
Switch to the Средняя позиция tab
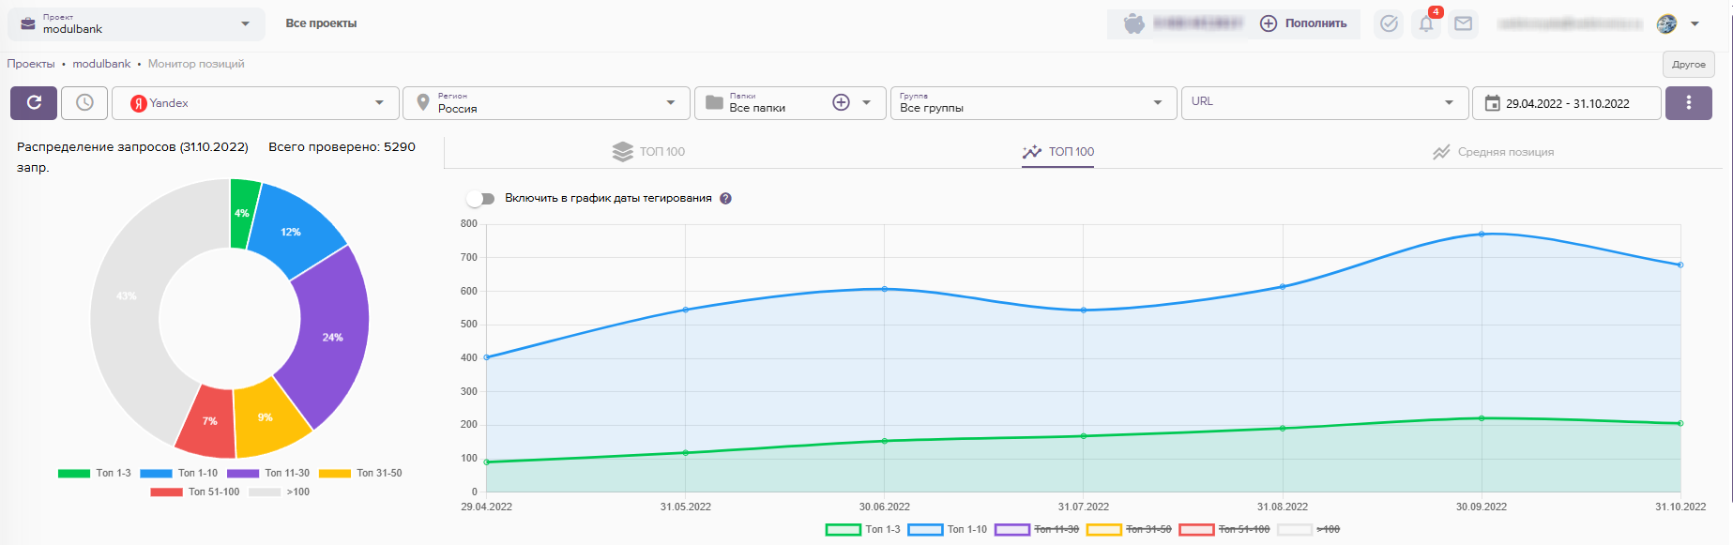click(1493, 152)
